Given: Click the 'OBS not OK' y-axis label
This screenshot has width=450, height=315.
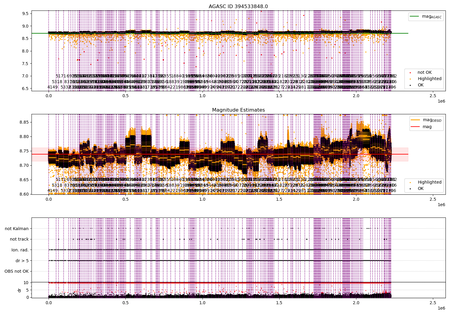Looking at the screenshot, I should (16, 271).
